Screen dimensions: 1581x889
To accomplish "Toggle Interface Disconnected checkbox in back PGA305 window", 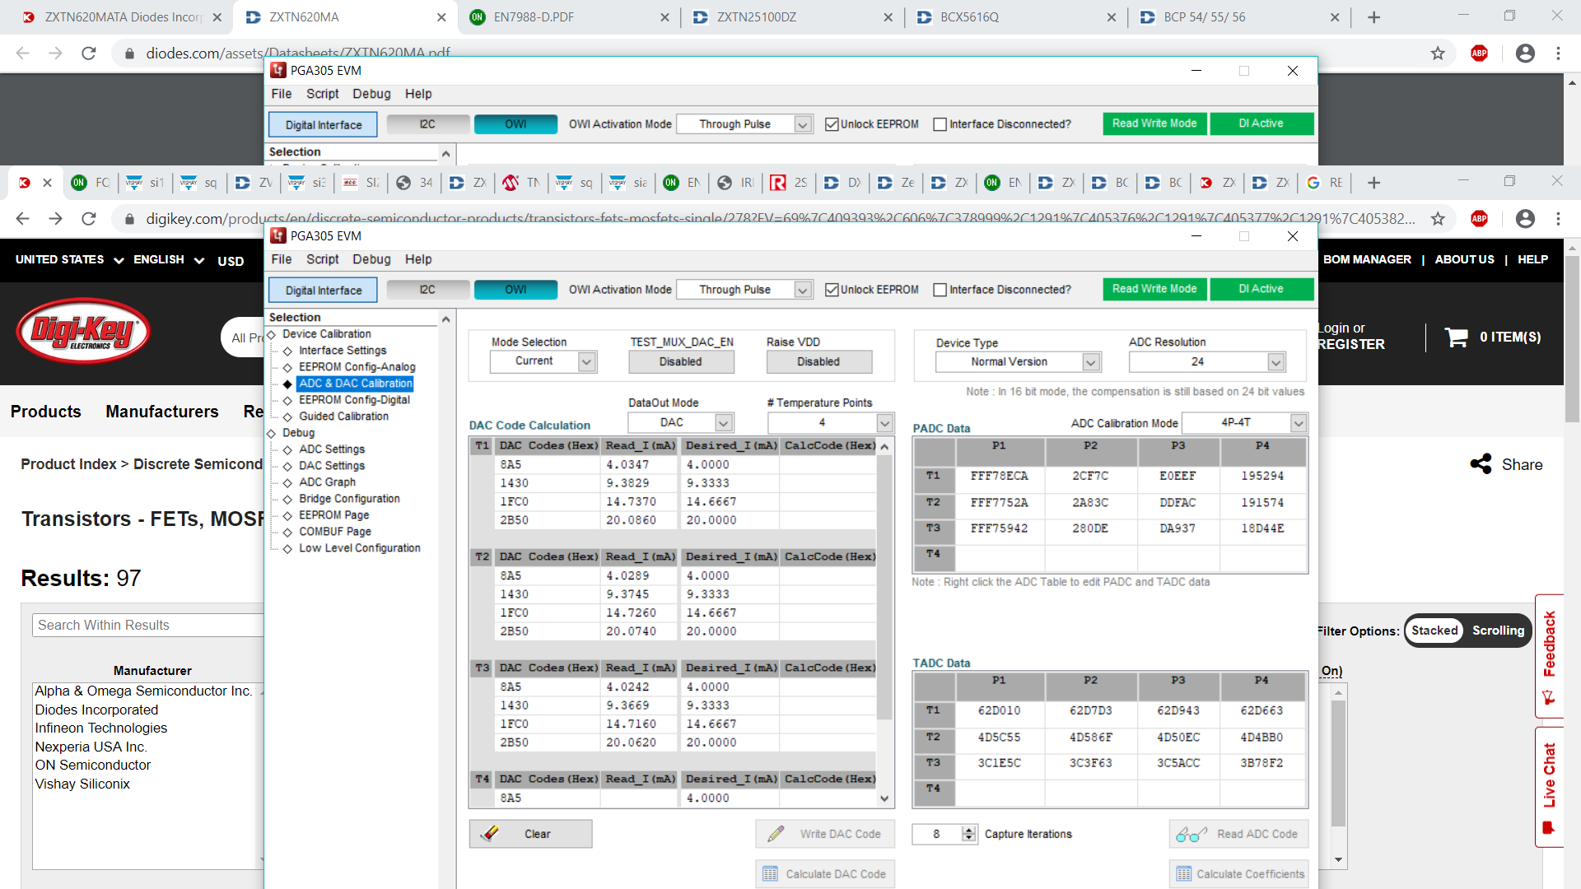I will [940, 124].
